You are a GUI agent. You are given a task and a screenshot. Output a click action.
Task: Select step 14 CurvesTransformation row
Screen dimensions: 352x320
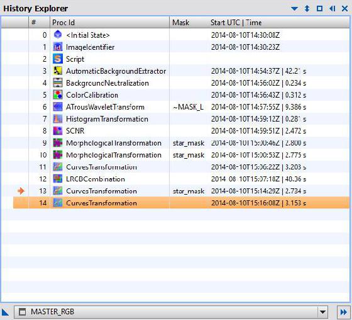(182, 203)
